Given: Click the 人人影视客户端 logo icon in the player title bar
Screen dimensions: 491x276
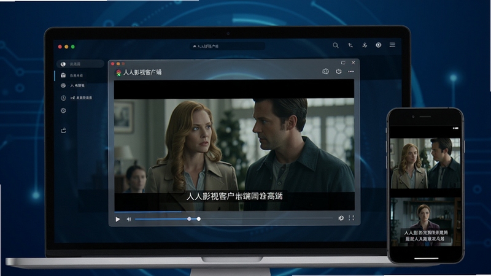Looking at the screenshot, I should pos(118,72).
